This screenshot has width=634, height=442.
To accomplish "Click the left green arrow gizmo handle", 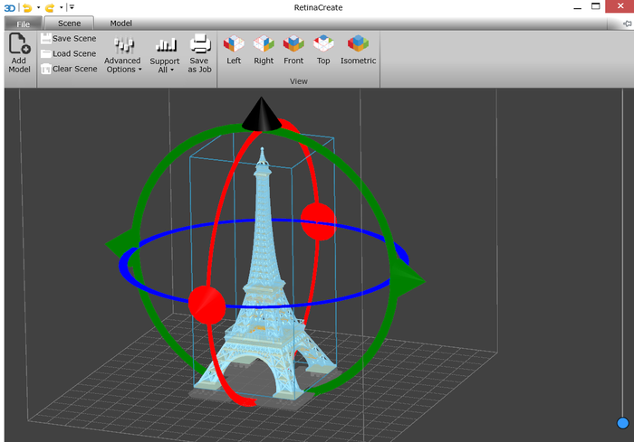I will pos(121,242).
